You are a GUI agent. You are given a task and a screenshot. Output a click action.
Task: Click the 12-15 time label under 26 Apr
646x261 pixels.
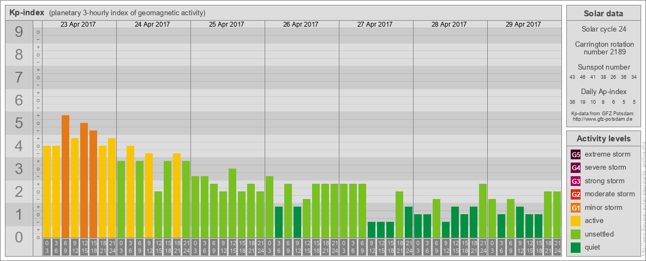point(307,247)
